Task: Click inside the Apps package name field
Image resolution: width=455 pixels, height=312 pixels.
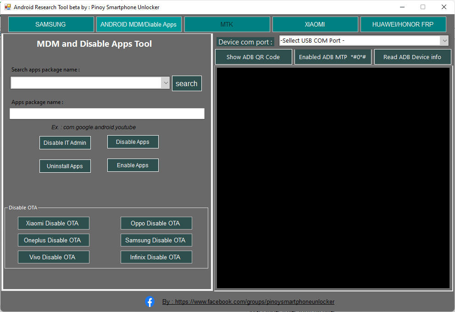Action: pyautogui.click(x=107, y=113)
